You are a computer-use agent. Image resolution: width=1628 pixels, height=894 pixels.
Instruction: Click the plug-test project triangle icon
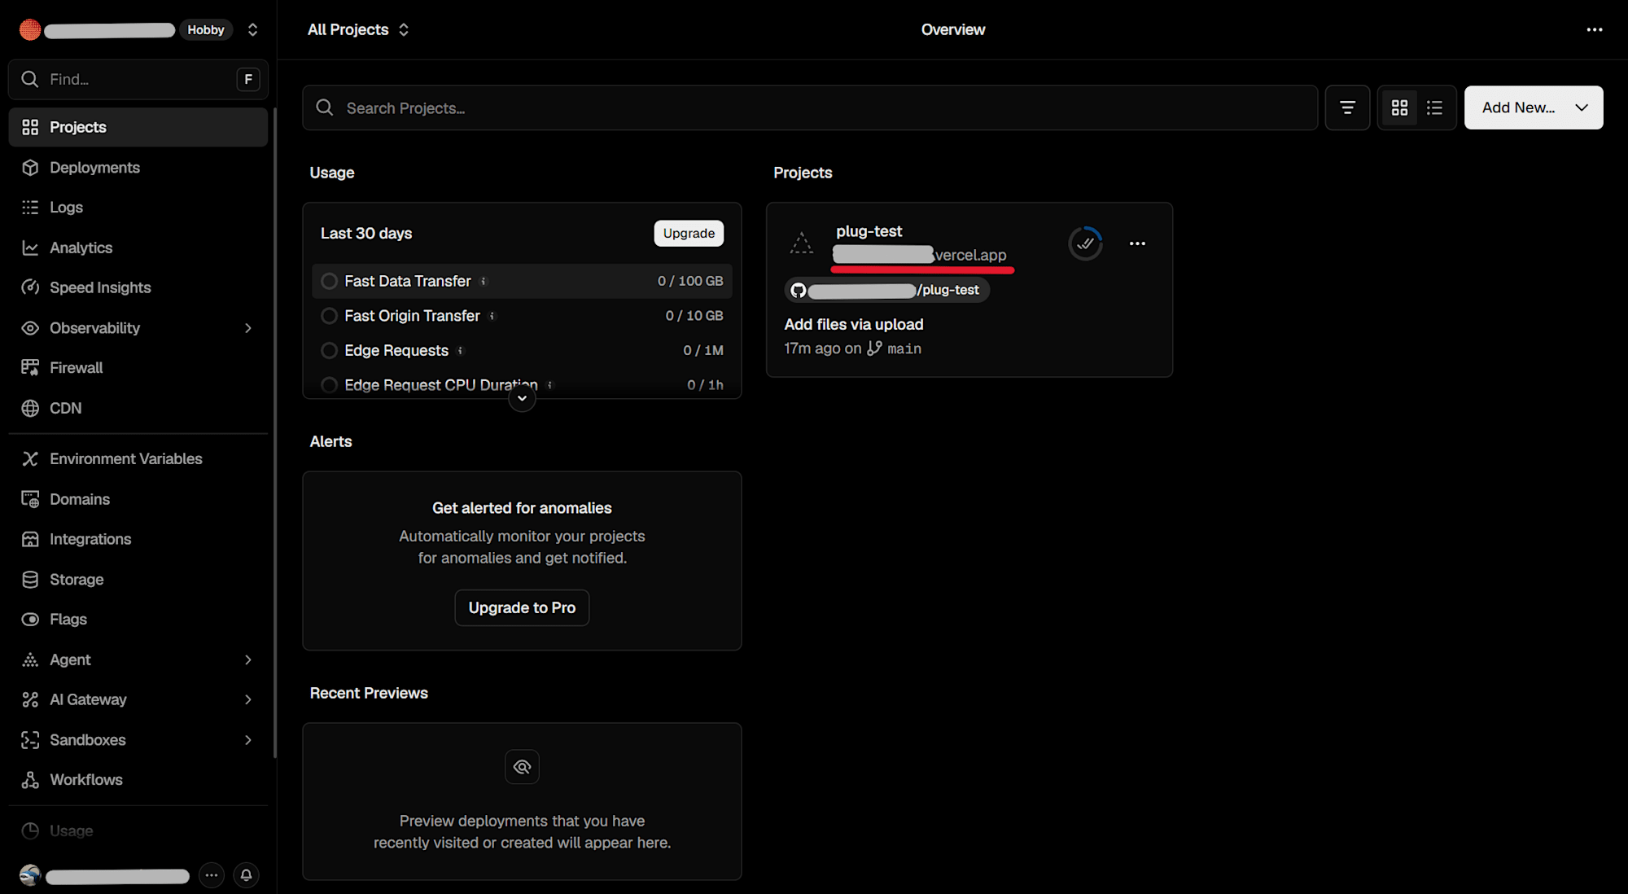(801, 243)
